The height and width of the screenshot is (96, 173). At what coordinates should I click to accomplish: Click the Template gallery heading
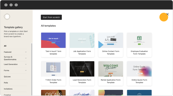[x=13, y=27]
